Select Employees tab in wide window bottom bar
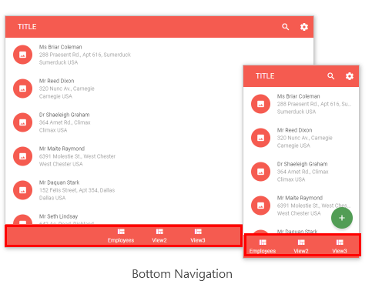The image size is (372, 291). pyautogui.click(x=121, y=236)
